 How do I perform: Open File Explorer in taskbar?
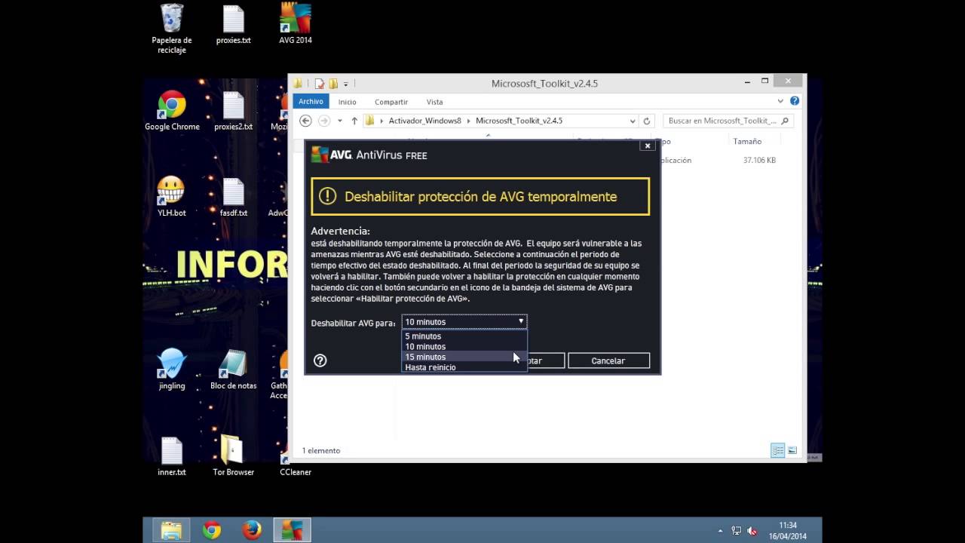click(x=171, y=530)
